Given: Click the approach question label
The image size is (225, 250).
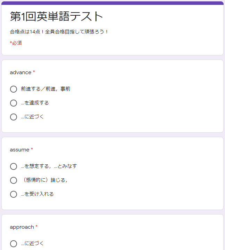Looking at the screenshot, I should tap(22, 227).
